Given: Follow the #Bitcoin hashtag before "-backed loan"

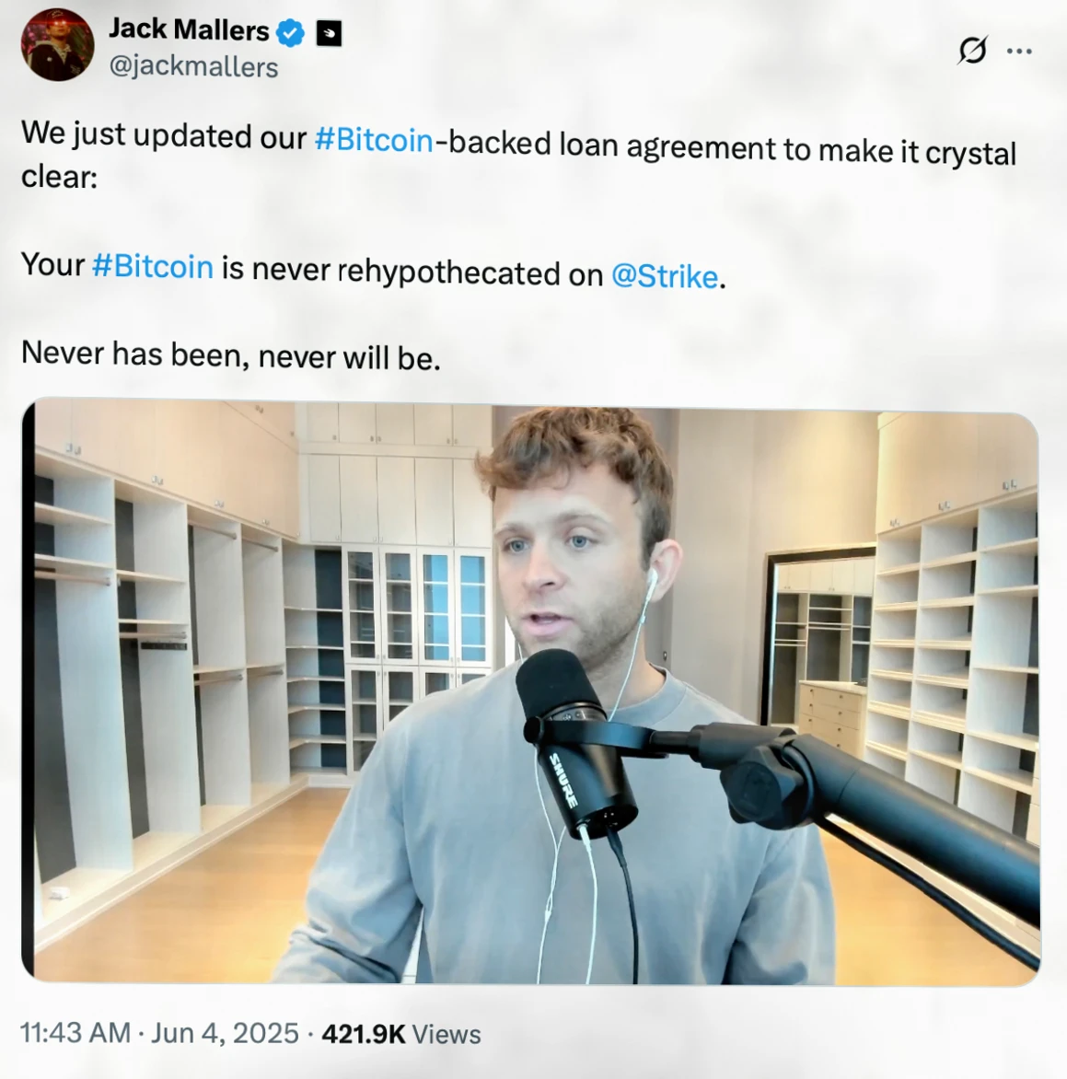Looking at the screenshot, I should tap(374, 140).
